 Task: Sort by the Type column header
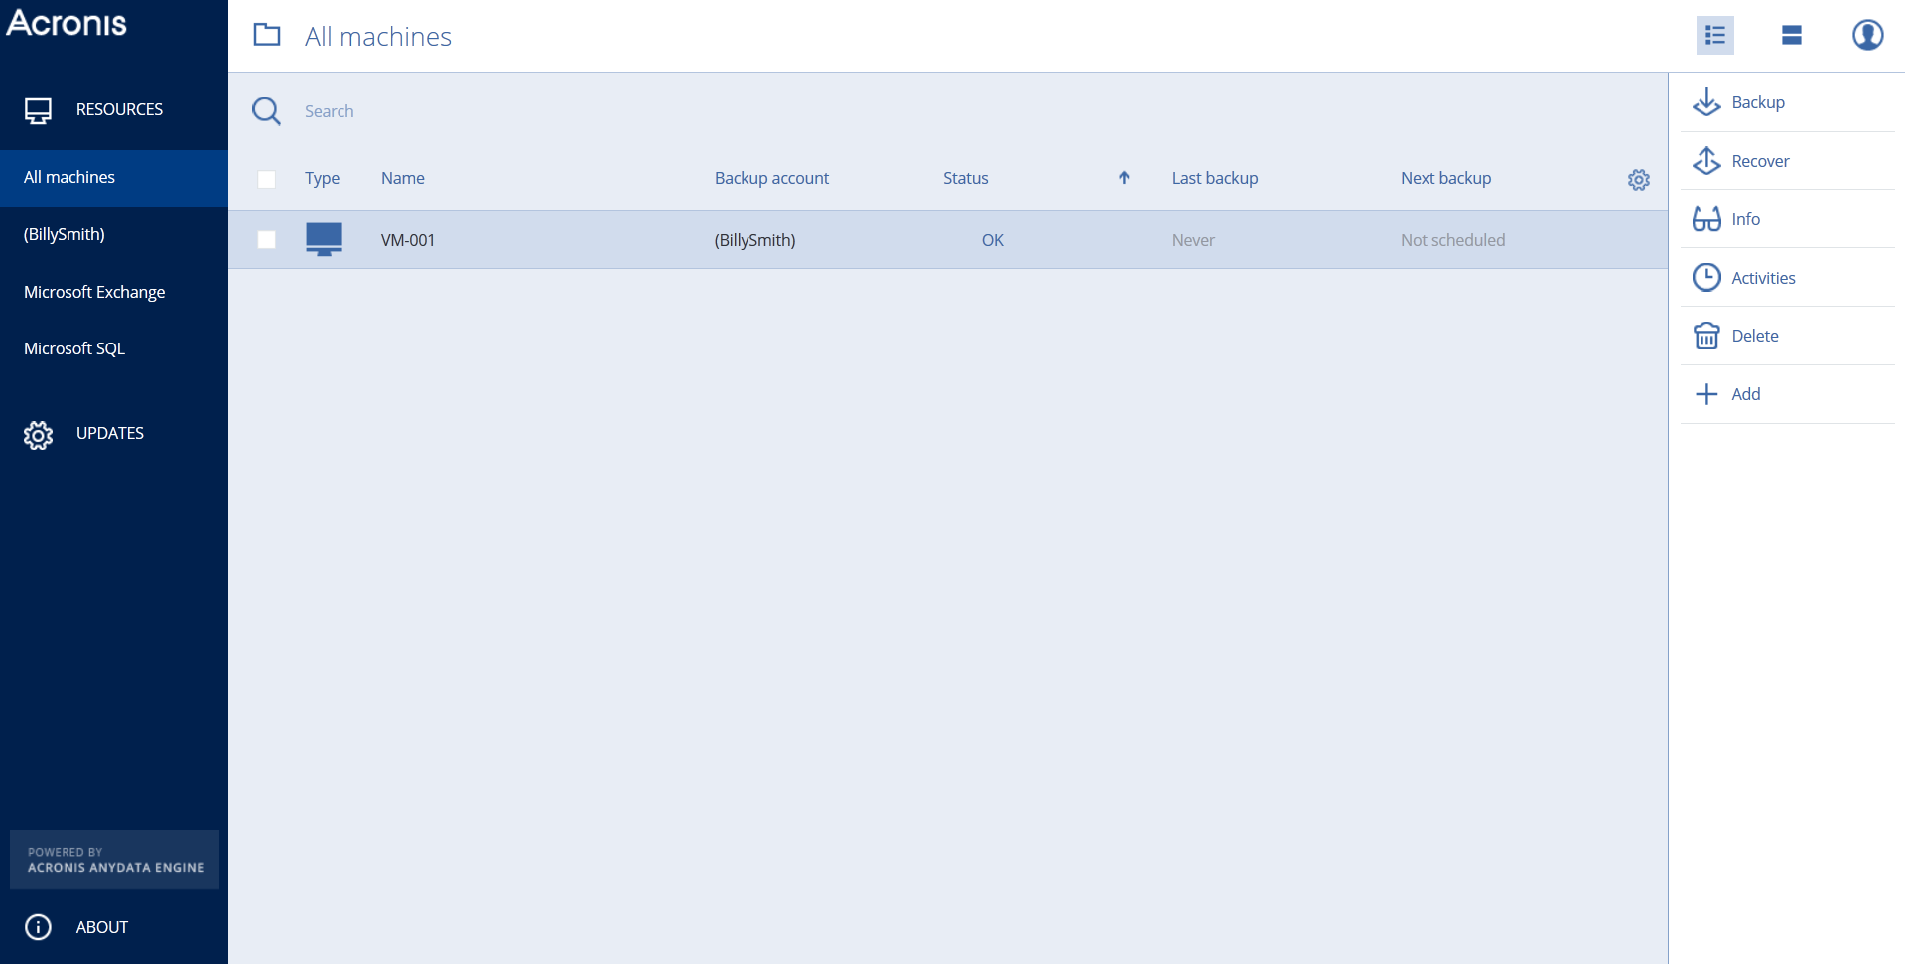[322, 179]
